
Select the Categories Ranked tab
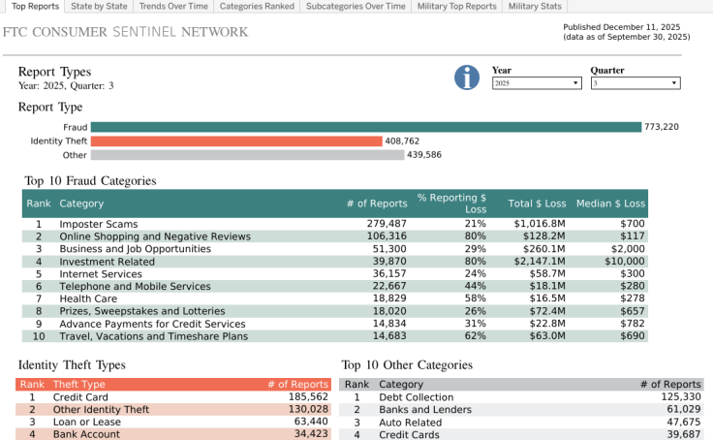[x=257, y=6]
